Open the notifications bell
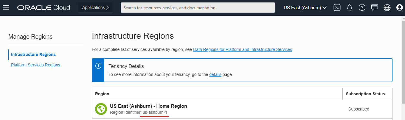The height and width of the screenshot is (120, 405). [350, 8]
